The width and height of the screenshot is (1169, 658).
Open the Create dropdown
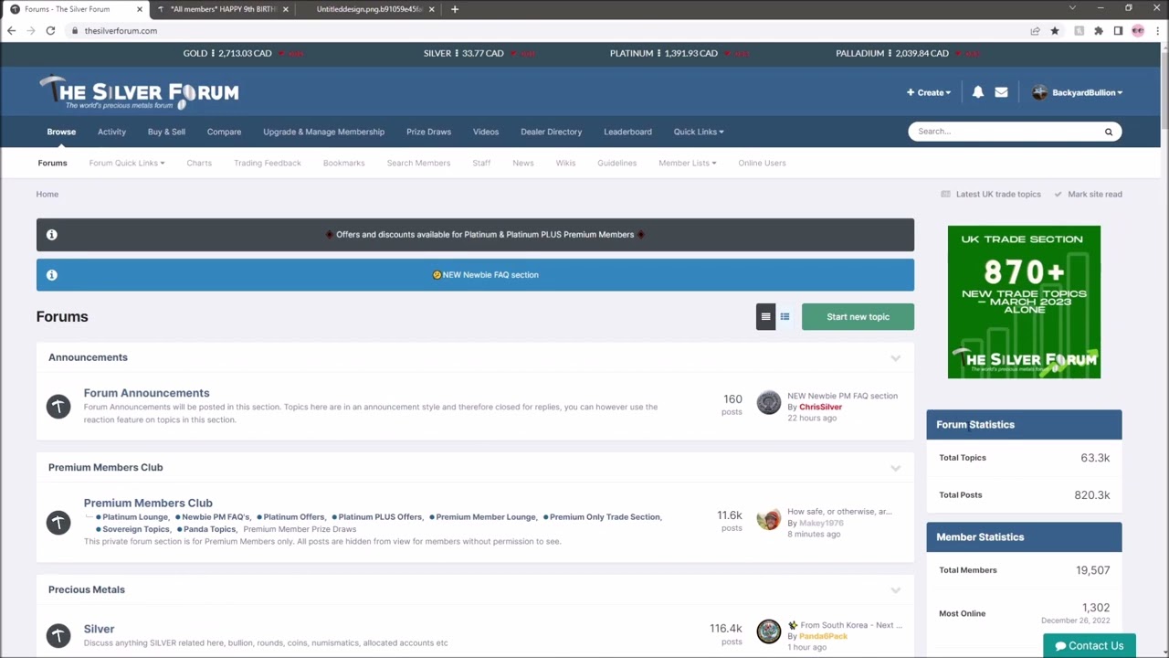click(x=929, y=92)
